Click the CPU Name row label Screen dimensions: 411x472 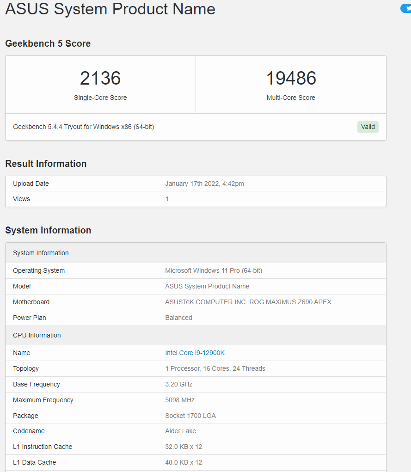point(21,353)
